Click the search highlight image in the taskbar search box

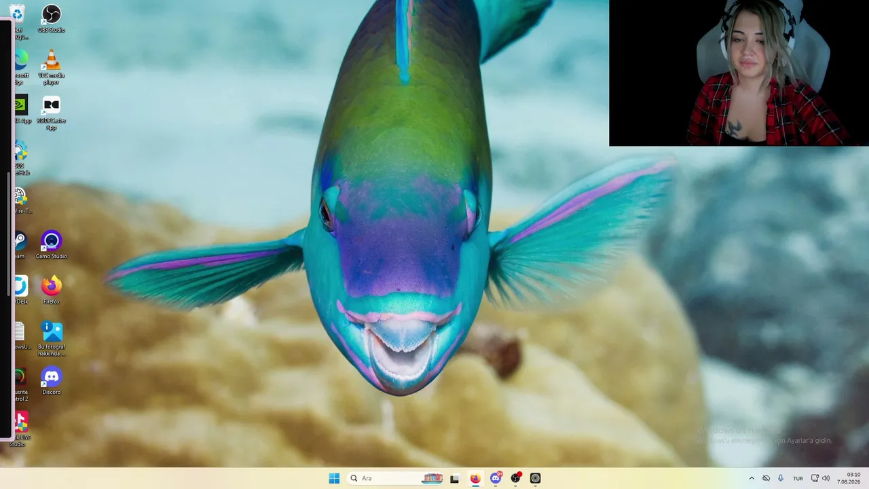coord(432,478)
